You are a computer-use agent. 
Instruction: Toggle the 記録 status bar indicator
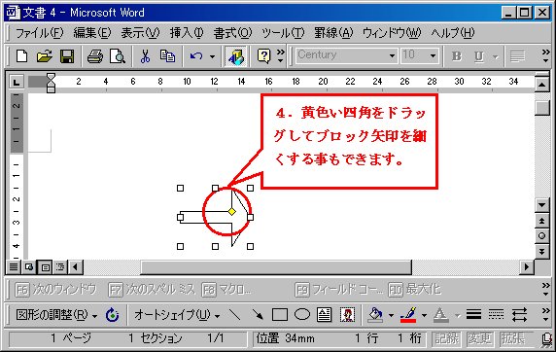[446, 338]
